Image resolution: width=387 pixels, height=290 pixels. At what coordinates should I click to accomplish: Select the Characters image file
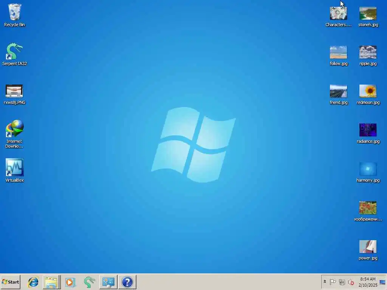[338, 16]
